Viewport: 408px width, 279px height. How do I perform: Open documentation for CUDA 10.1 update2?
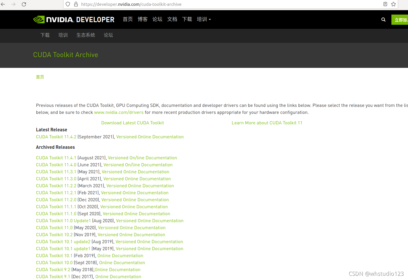point(149,242)
